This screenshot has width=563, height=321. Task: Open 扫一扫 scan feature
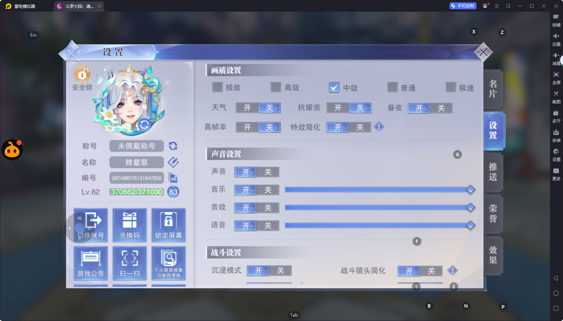(130, 263)
